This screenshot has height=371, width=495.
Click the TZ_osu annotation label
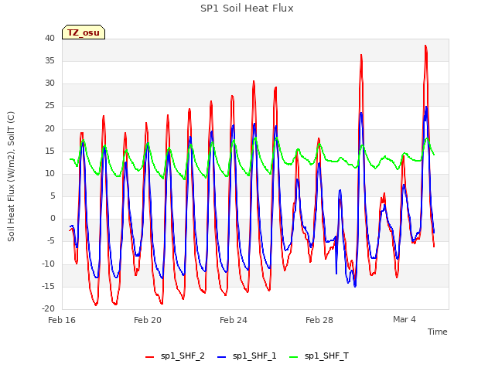[x=84, y=32]
